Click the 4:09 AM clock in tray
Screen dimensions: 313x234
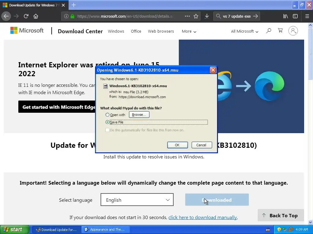(302, 229)
